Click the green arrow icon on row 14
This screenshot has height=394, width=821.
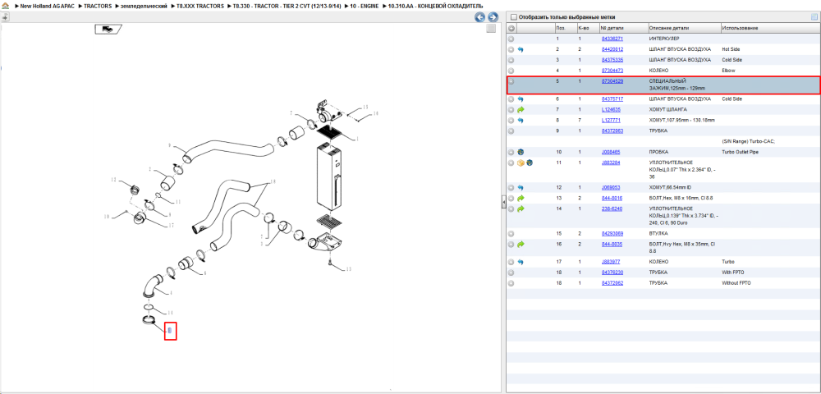pyautogui.click(x=521, y=208)
